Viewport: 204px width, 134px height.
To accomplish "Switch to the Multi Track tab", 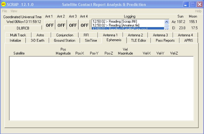I will pyautogui.click(x=18, y=35).
